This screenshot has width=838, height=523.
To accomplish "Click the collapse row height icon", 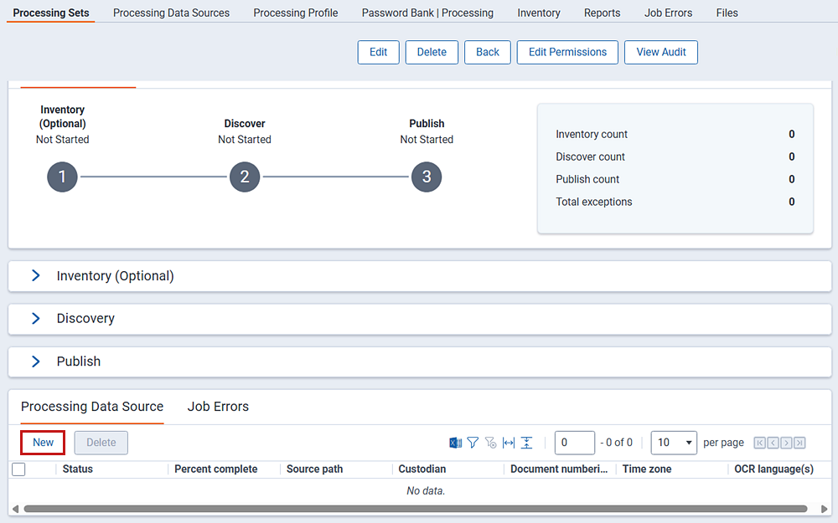I will 526,443.
